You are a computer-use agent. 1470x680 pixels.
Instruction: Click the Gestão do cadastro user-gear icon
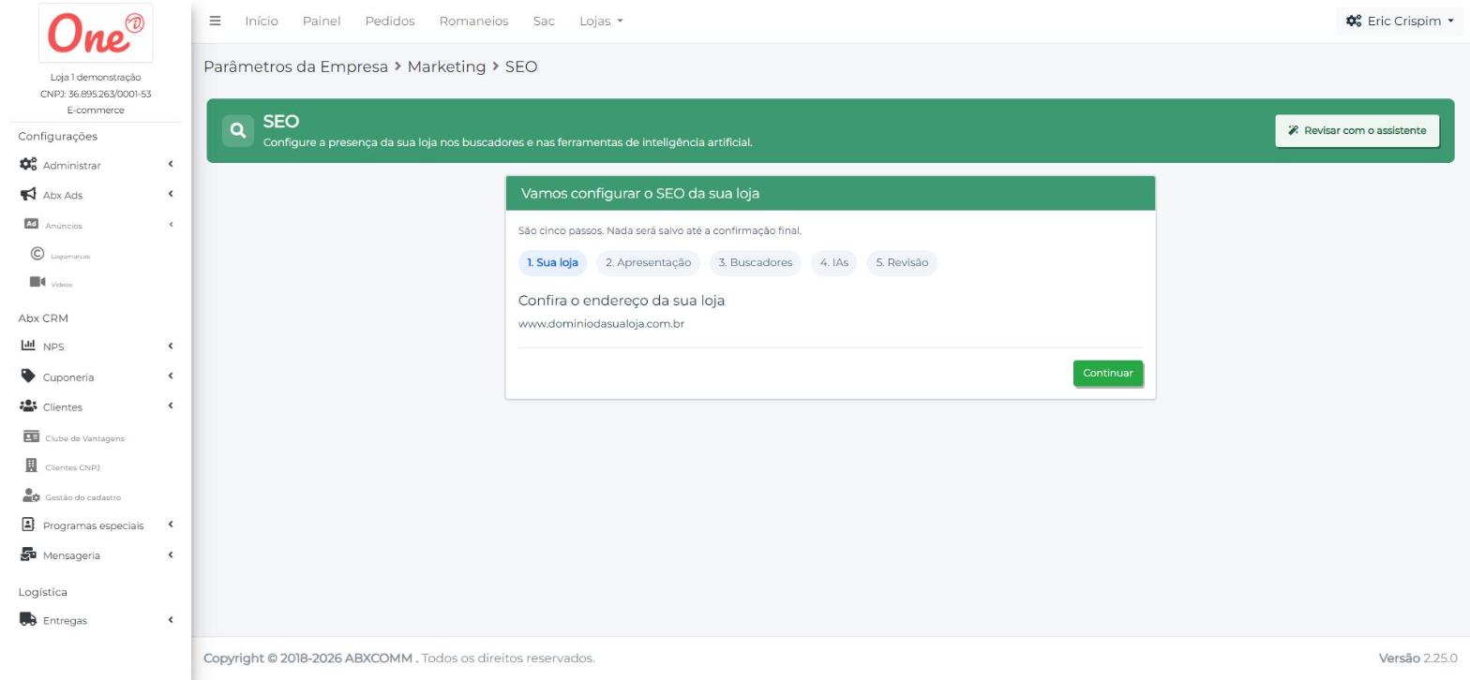pyautogui.click(x=32, y=496)
